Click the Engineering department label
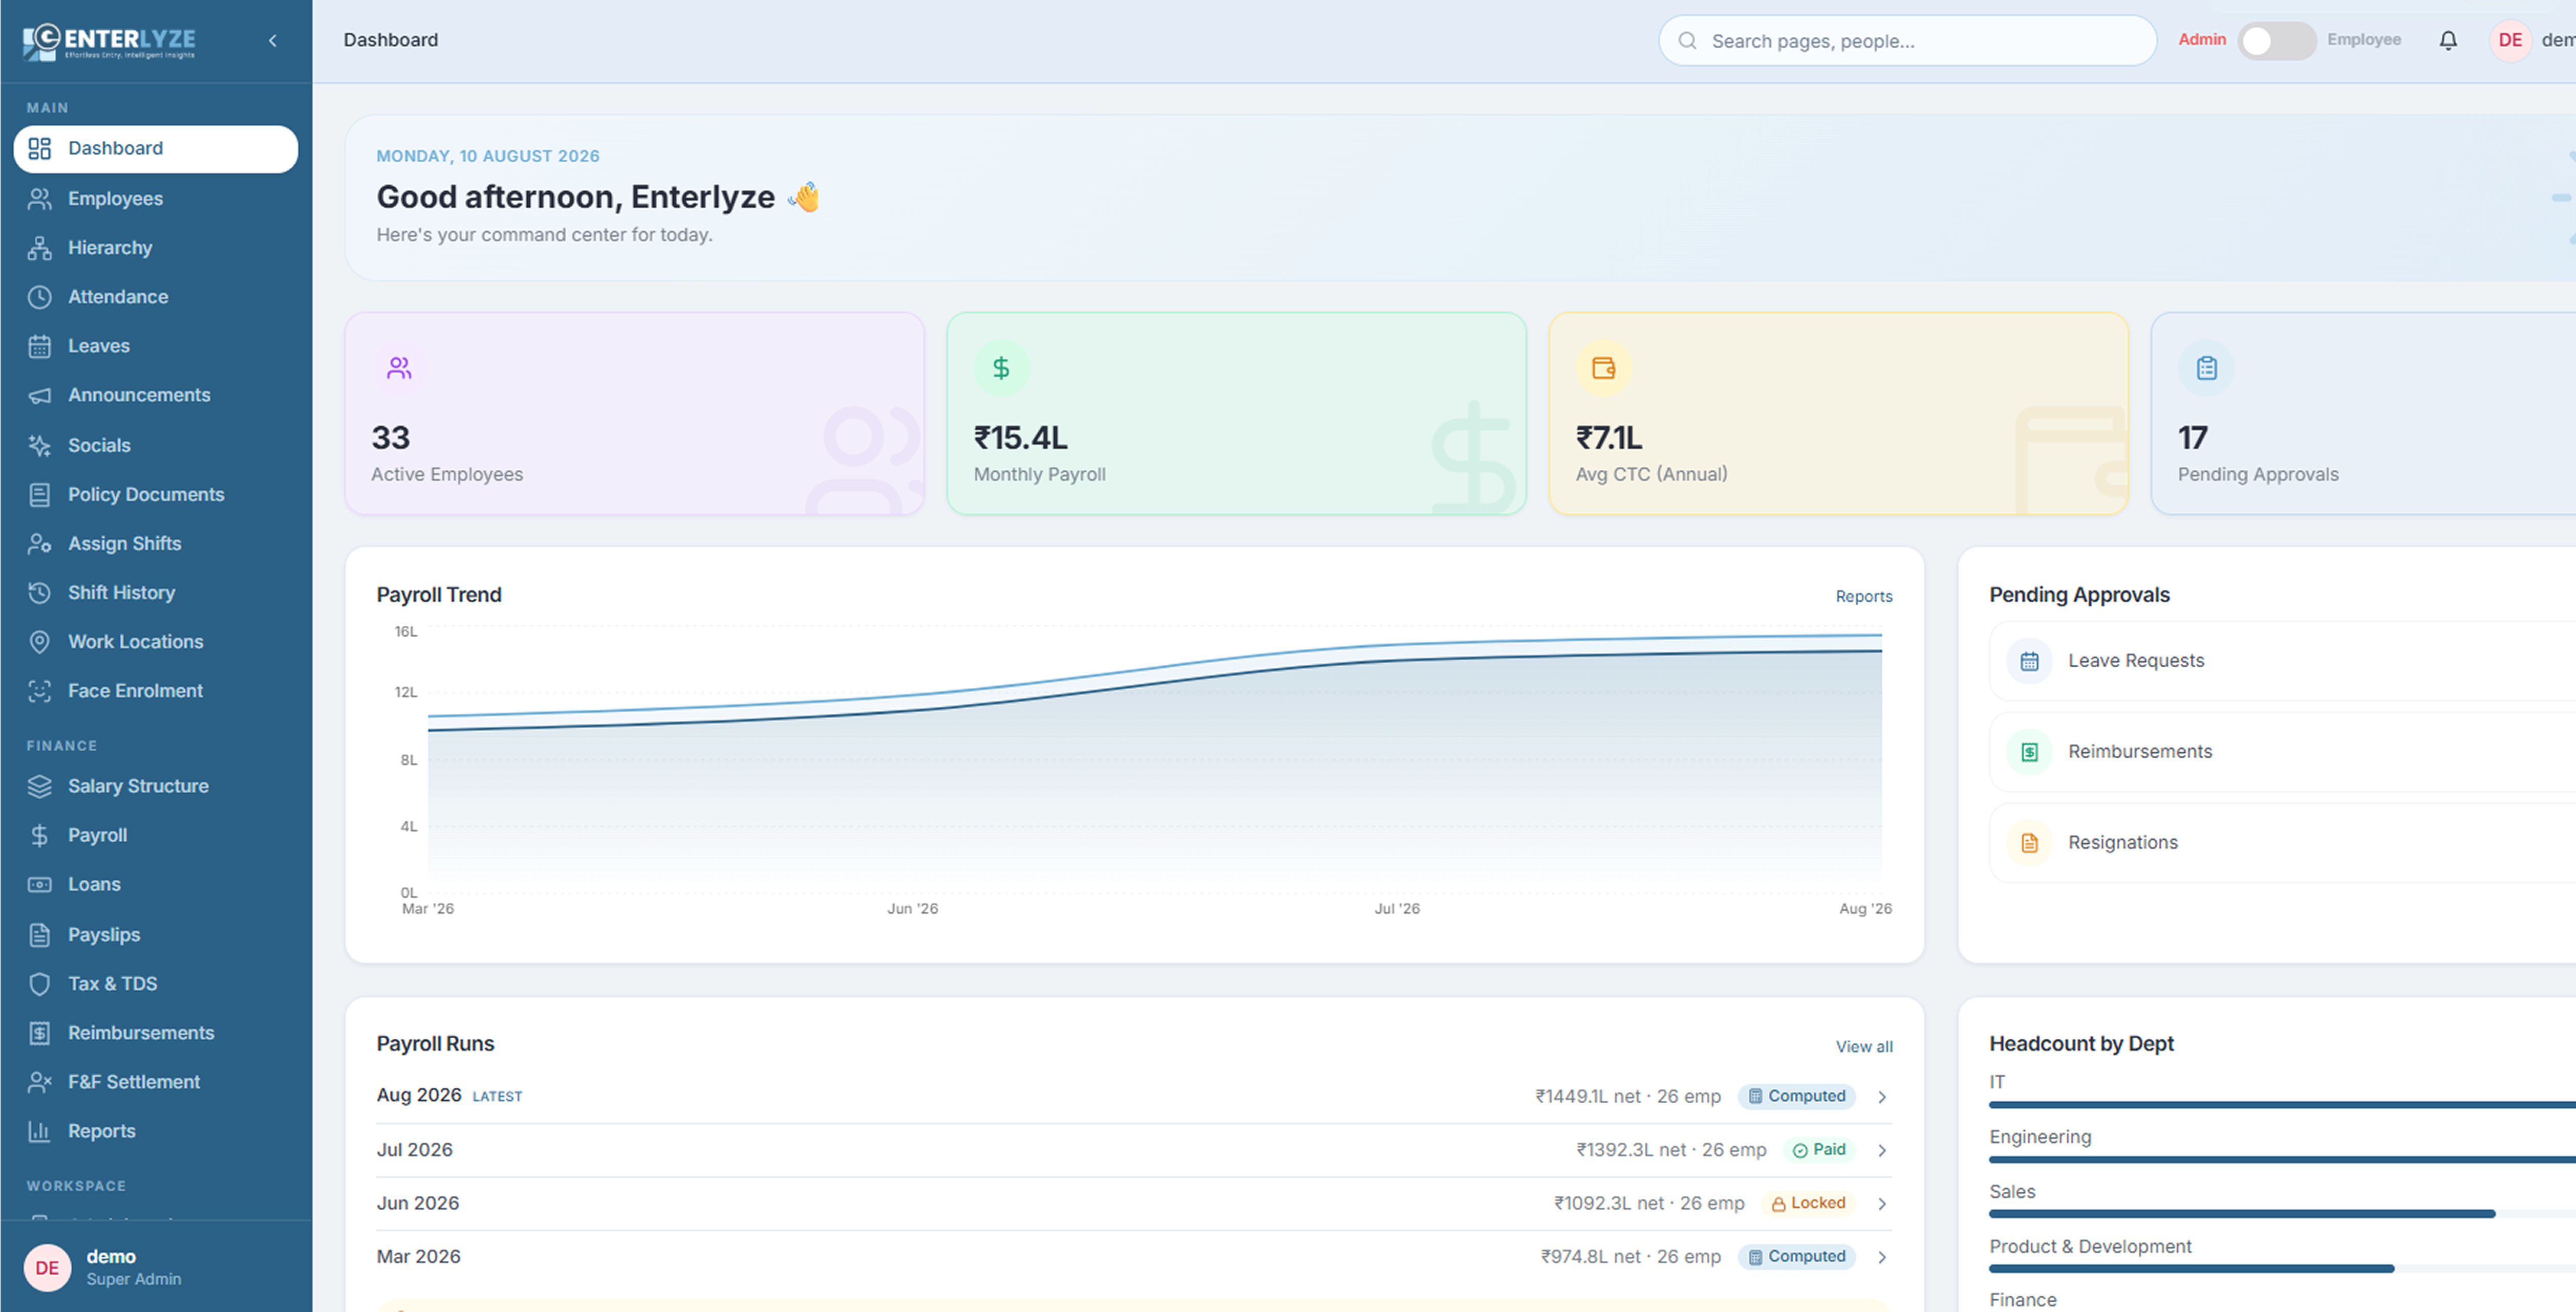 2039,1137
